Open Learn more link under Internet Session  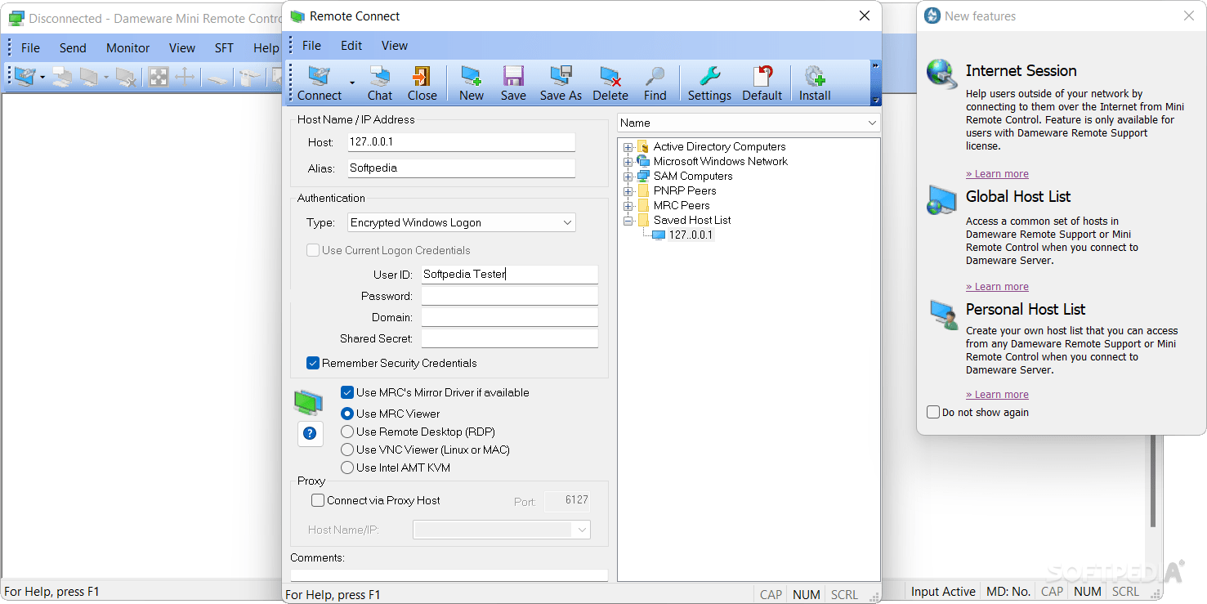pos(997,174)
